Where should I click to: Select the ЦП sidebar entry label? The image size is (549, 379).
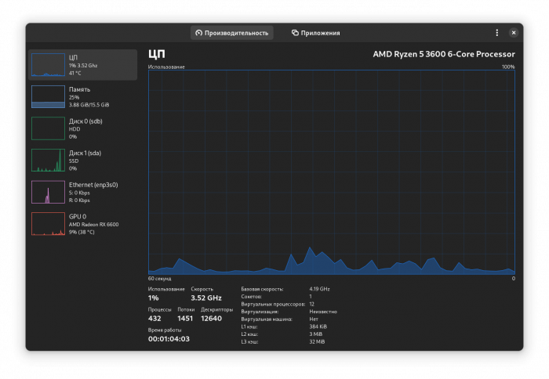73,57
